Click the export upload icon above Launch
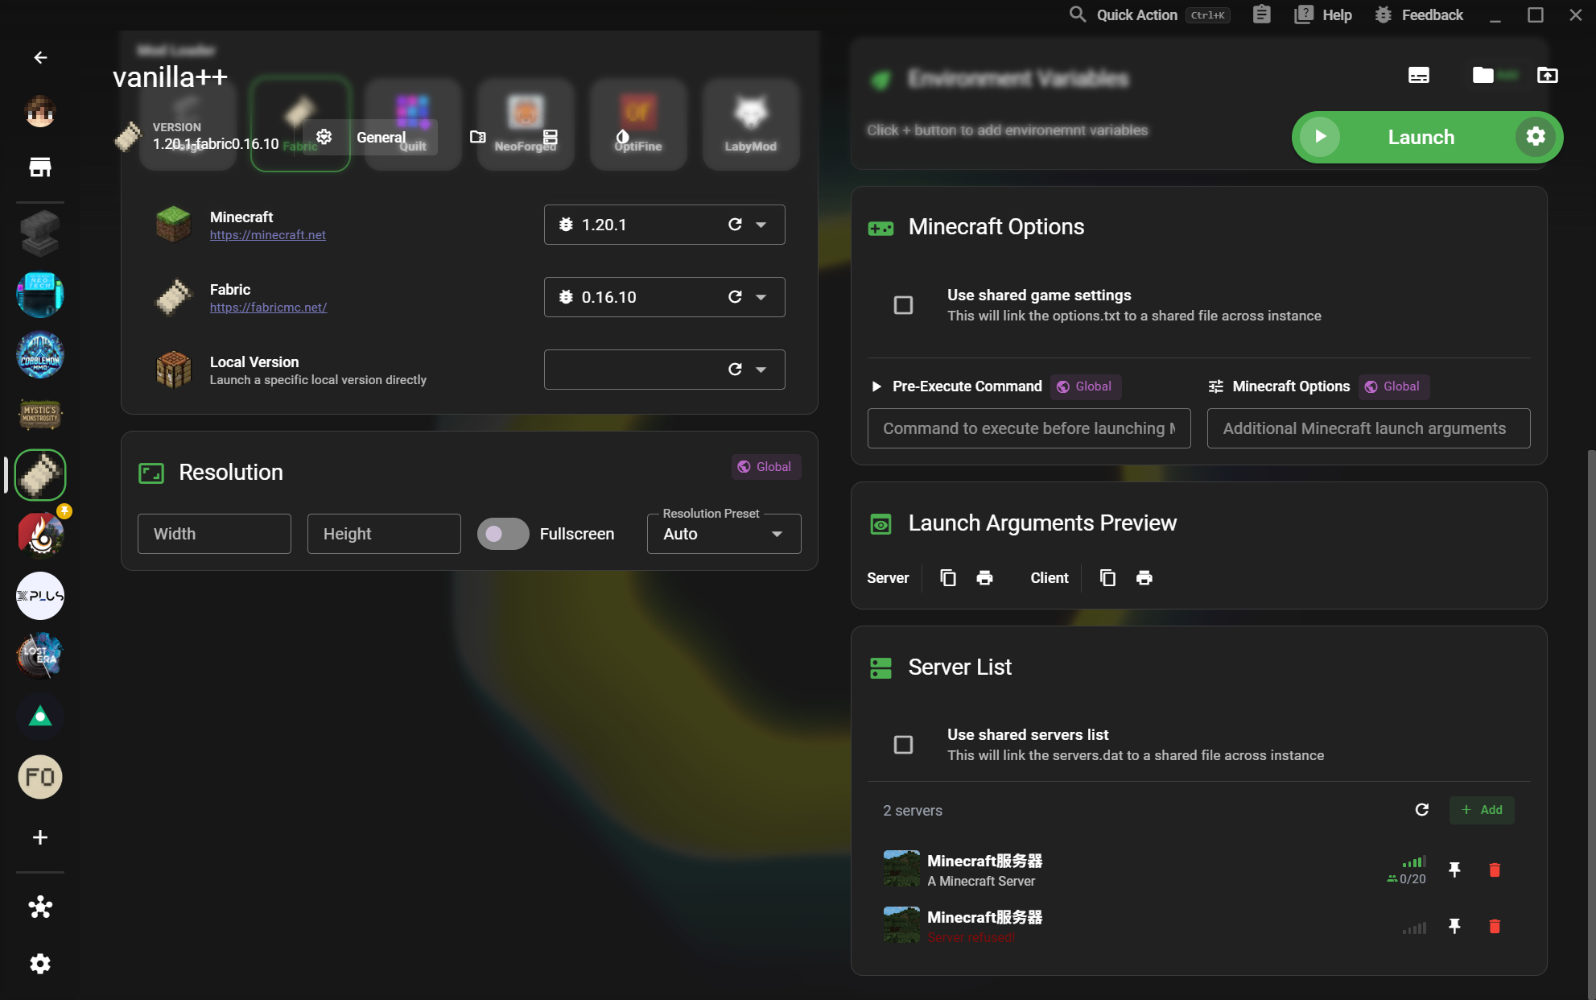The height and width of the screenshot is (1000, 1596). (1547, 75)
